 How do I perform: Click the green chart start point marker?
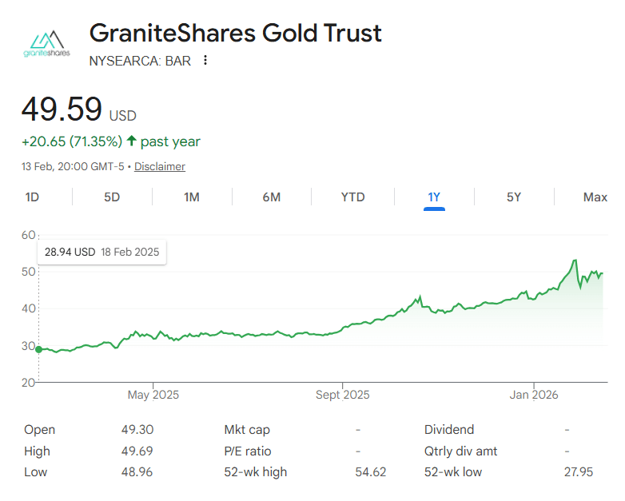pyautogui.click(x=38, y=349)
